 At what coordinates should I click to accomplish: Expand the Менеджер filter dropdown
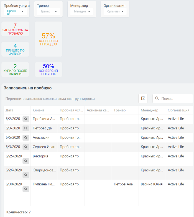click(x=82, y=11)
